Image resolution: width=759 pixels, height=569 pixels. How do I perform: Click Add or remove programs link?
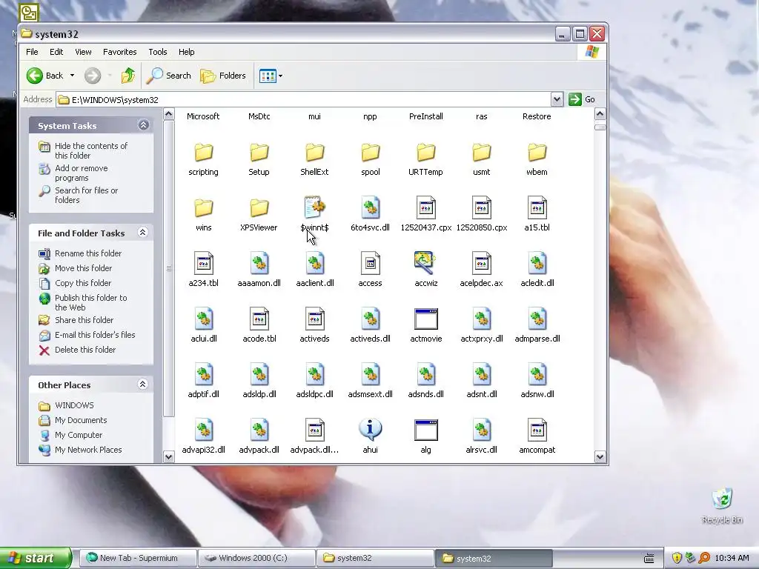[x=82, y=173]
